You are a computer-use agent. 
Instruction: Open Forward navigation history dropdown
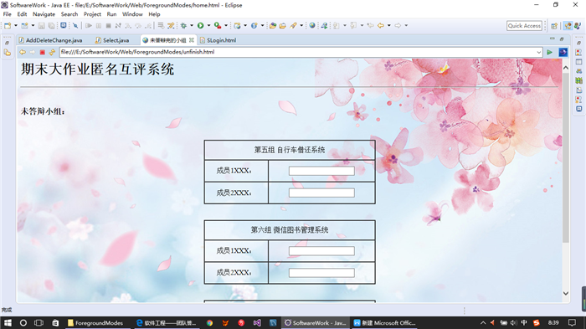[x=406, y=25]
